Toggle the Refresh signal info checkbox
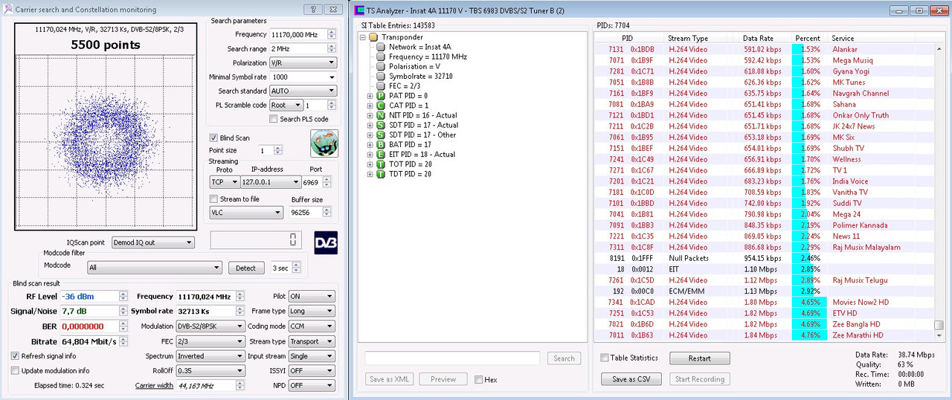This screenshot has width=952, height=400. pos(16,356)
